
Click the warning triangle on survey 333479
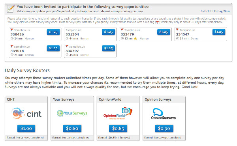point(135,38)
